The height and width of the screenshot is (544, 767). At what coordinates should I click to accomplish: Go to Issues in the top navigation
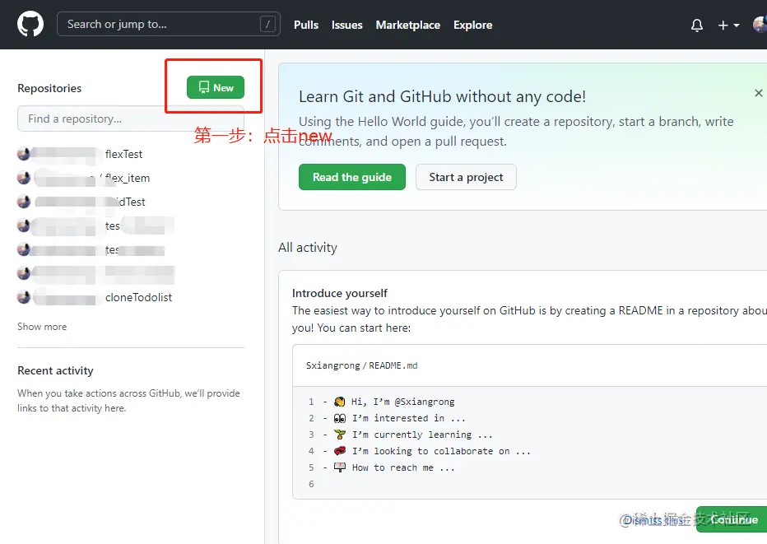[346, 25]
